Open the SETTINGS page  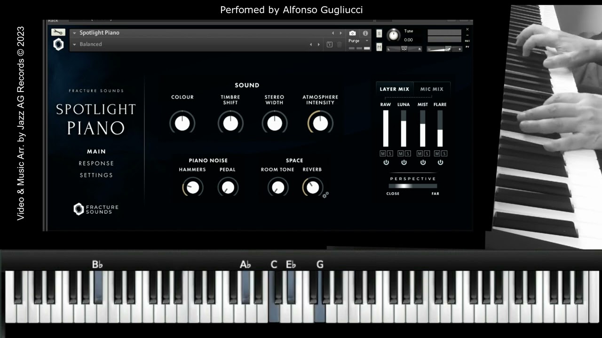pyautogui.click(x=96, y=175)
